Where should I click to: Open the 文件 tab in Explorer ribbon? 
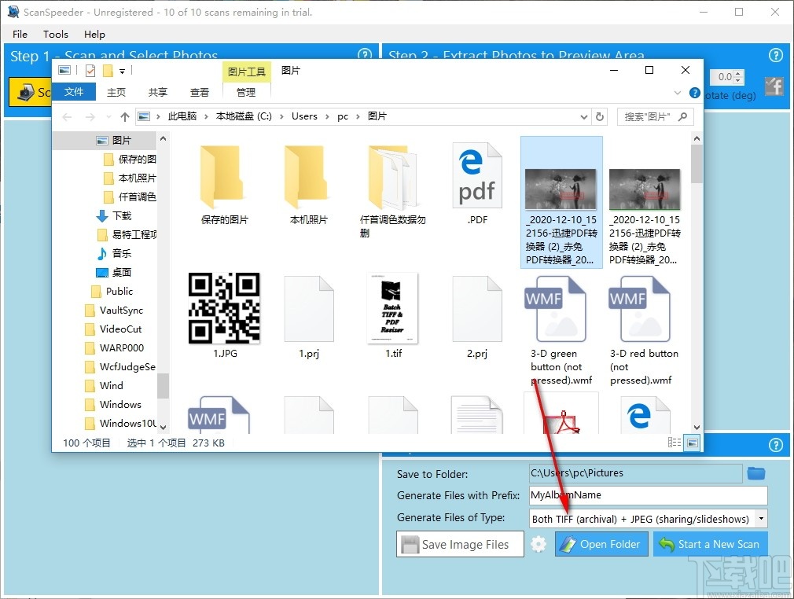click(x=74, y=92)
